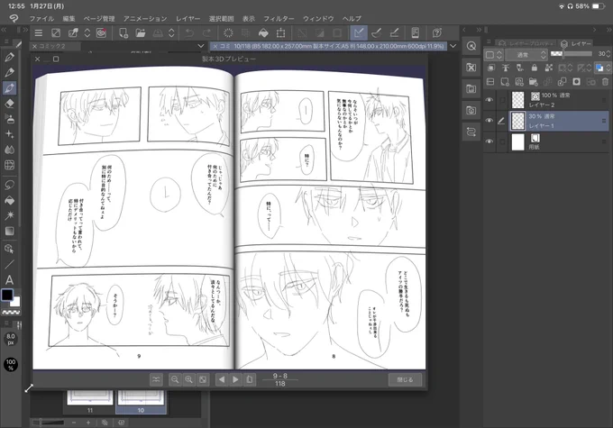Click the layer opacity 30 stepper

(x=608, y=54)
